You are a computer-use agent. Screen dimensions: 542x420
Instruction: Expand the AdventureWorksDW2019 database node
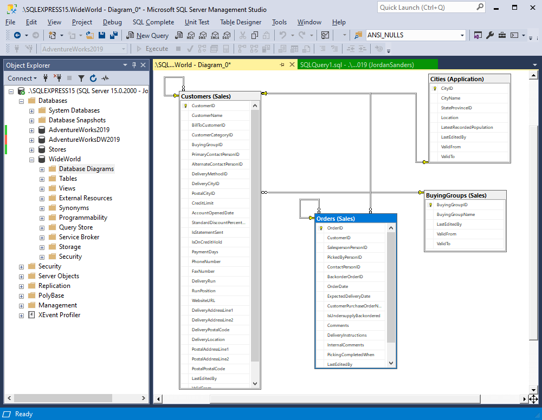[x=32, y=141]
